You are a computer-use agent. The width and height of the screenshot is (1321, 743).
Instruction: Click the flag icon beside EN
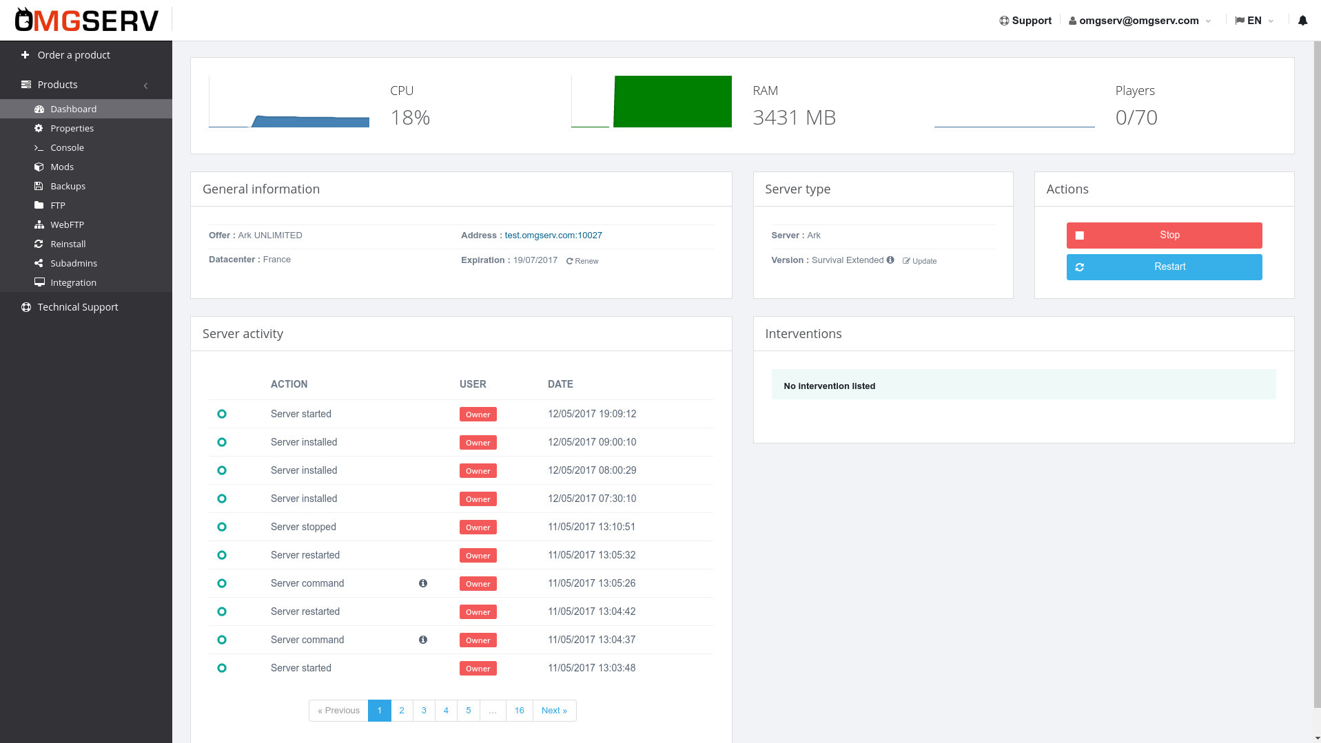pyautogui.click(x=1240, y=21)
